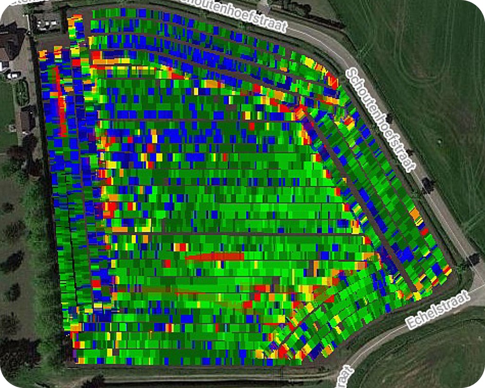The image size is (485, 388).
Task: Click the red-orange patch at the field's northeast corner
Action: (332, 80)
